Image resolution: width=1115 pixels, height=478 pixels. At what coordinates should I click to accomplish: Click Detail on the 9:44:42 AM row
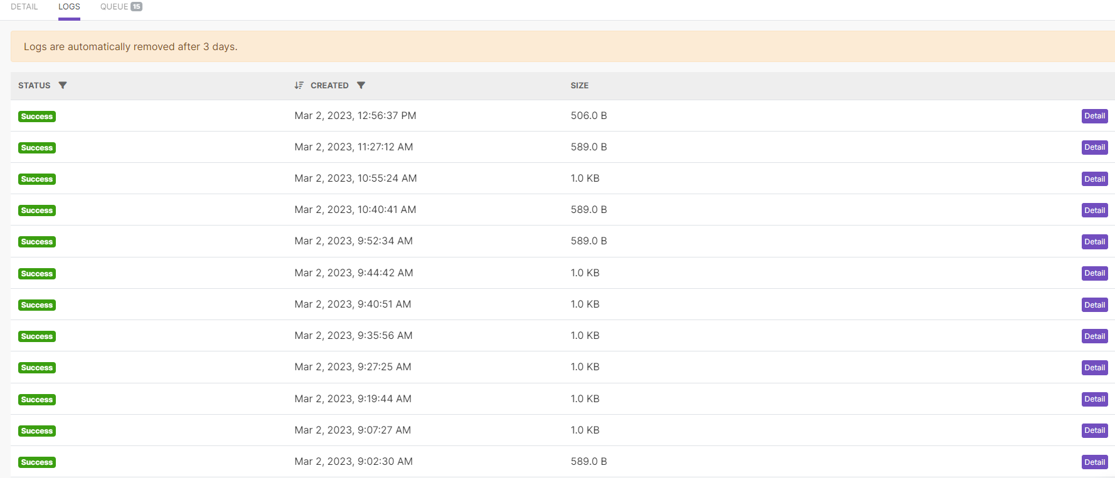[x=1094, y=273]
